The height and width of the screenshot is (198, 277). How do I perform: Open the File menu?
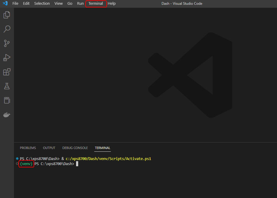click(15, 4)
